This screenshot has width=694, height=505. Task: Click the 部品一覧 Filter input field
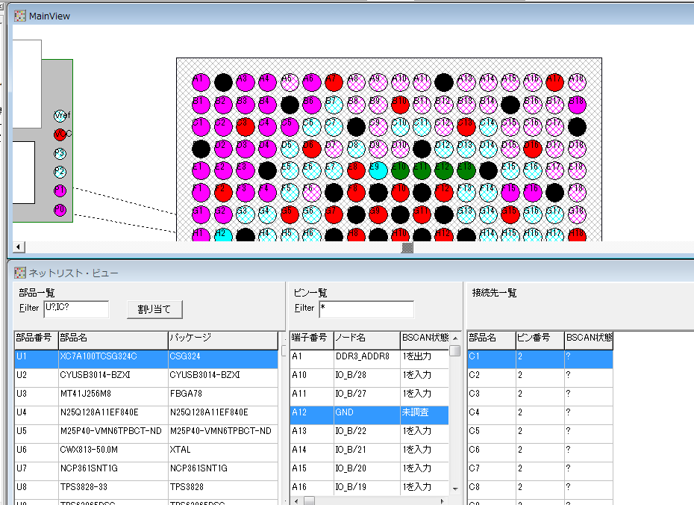coord(76,309)
